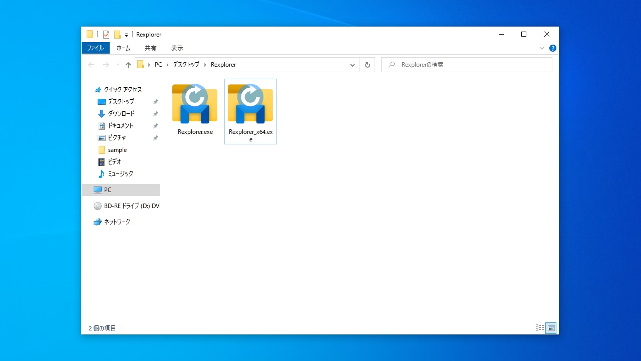
Task: Go up one folder level
Action: pyautogui.click(x=128, y=65)
